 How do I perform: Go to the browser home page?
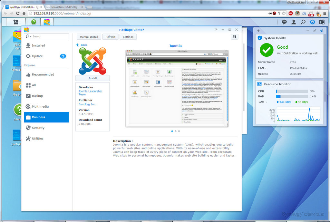24,13
